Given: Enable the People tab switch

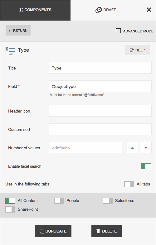Looking at the screenshot, I should pyautogui.click(x=59, y=201).
